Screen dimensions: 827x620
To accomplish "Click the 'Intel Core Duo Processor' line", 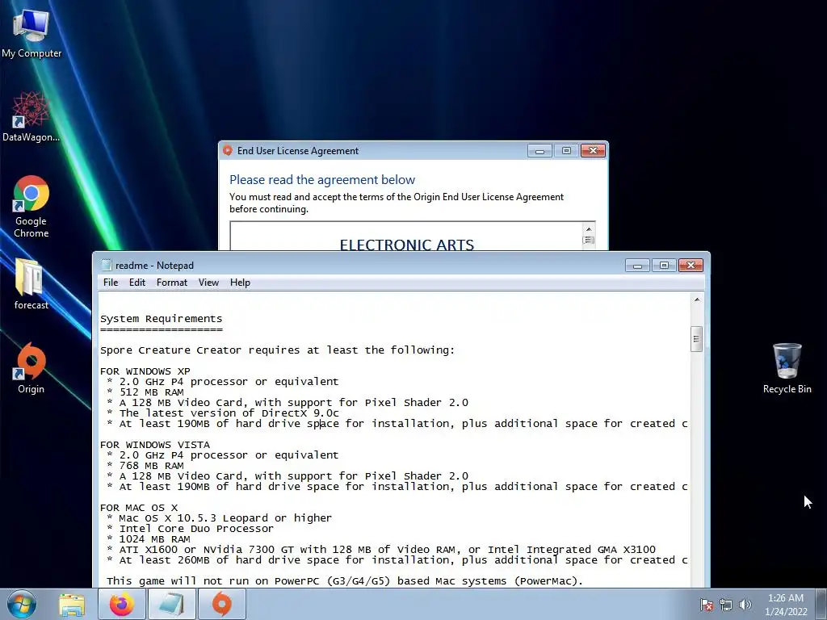I will pos(190,529).
